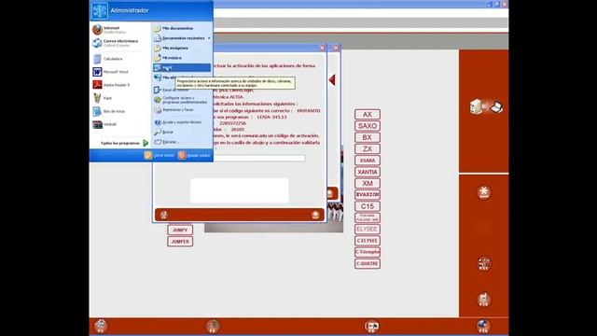Select the XANTIA vehicle button
The height and width of the screenshot is (336, 597).
pyautogui.click(x=367, y=172)
